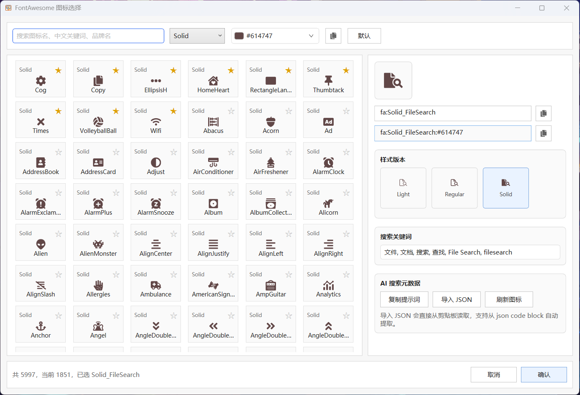Unfavorite the Cog icon star

coord(58,70)
